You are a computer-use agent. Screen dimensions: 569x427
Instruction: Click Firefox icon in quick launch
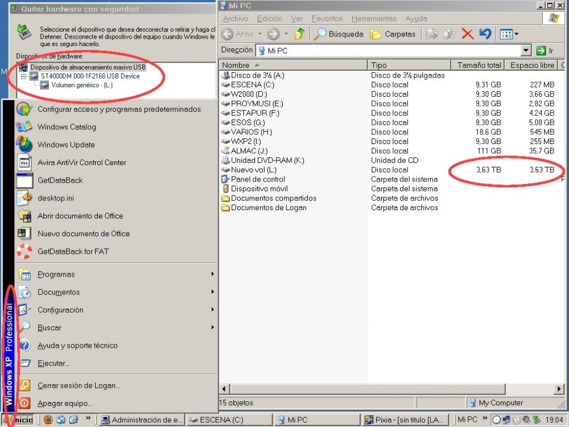click(x=49, y=420)
